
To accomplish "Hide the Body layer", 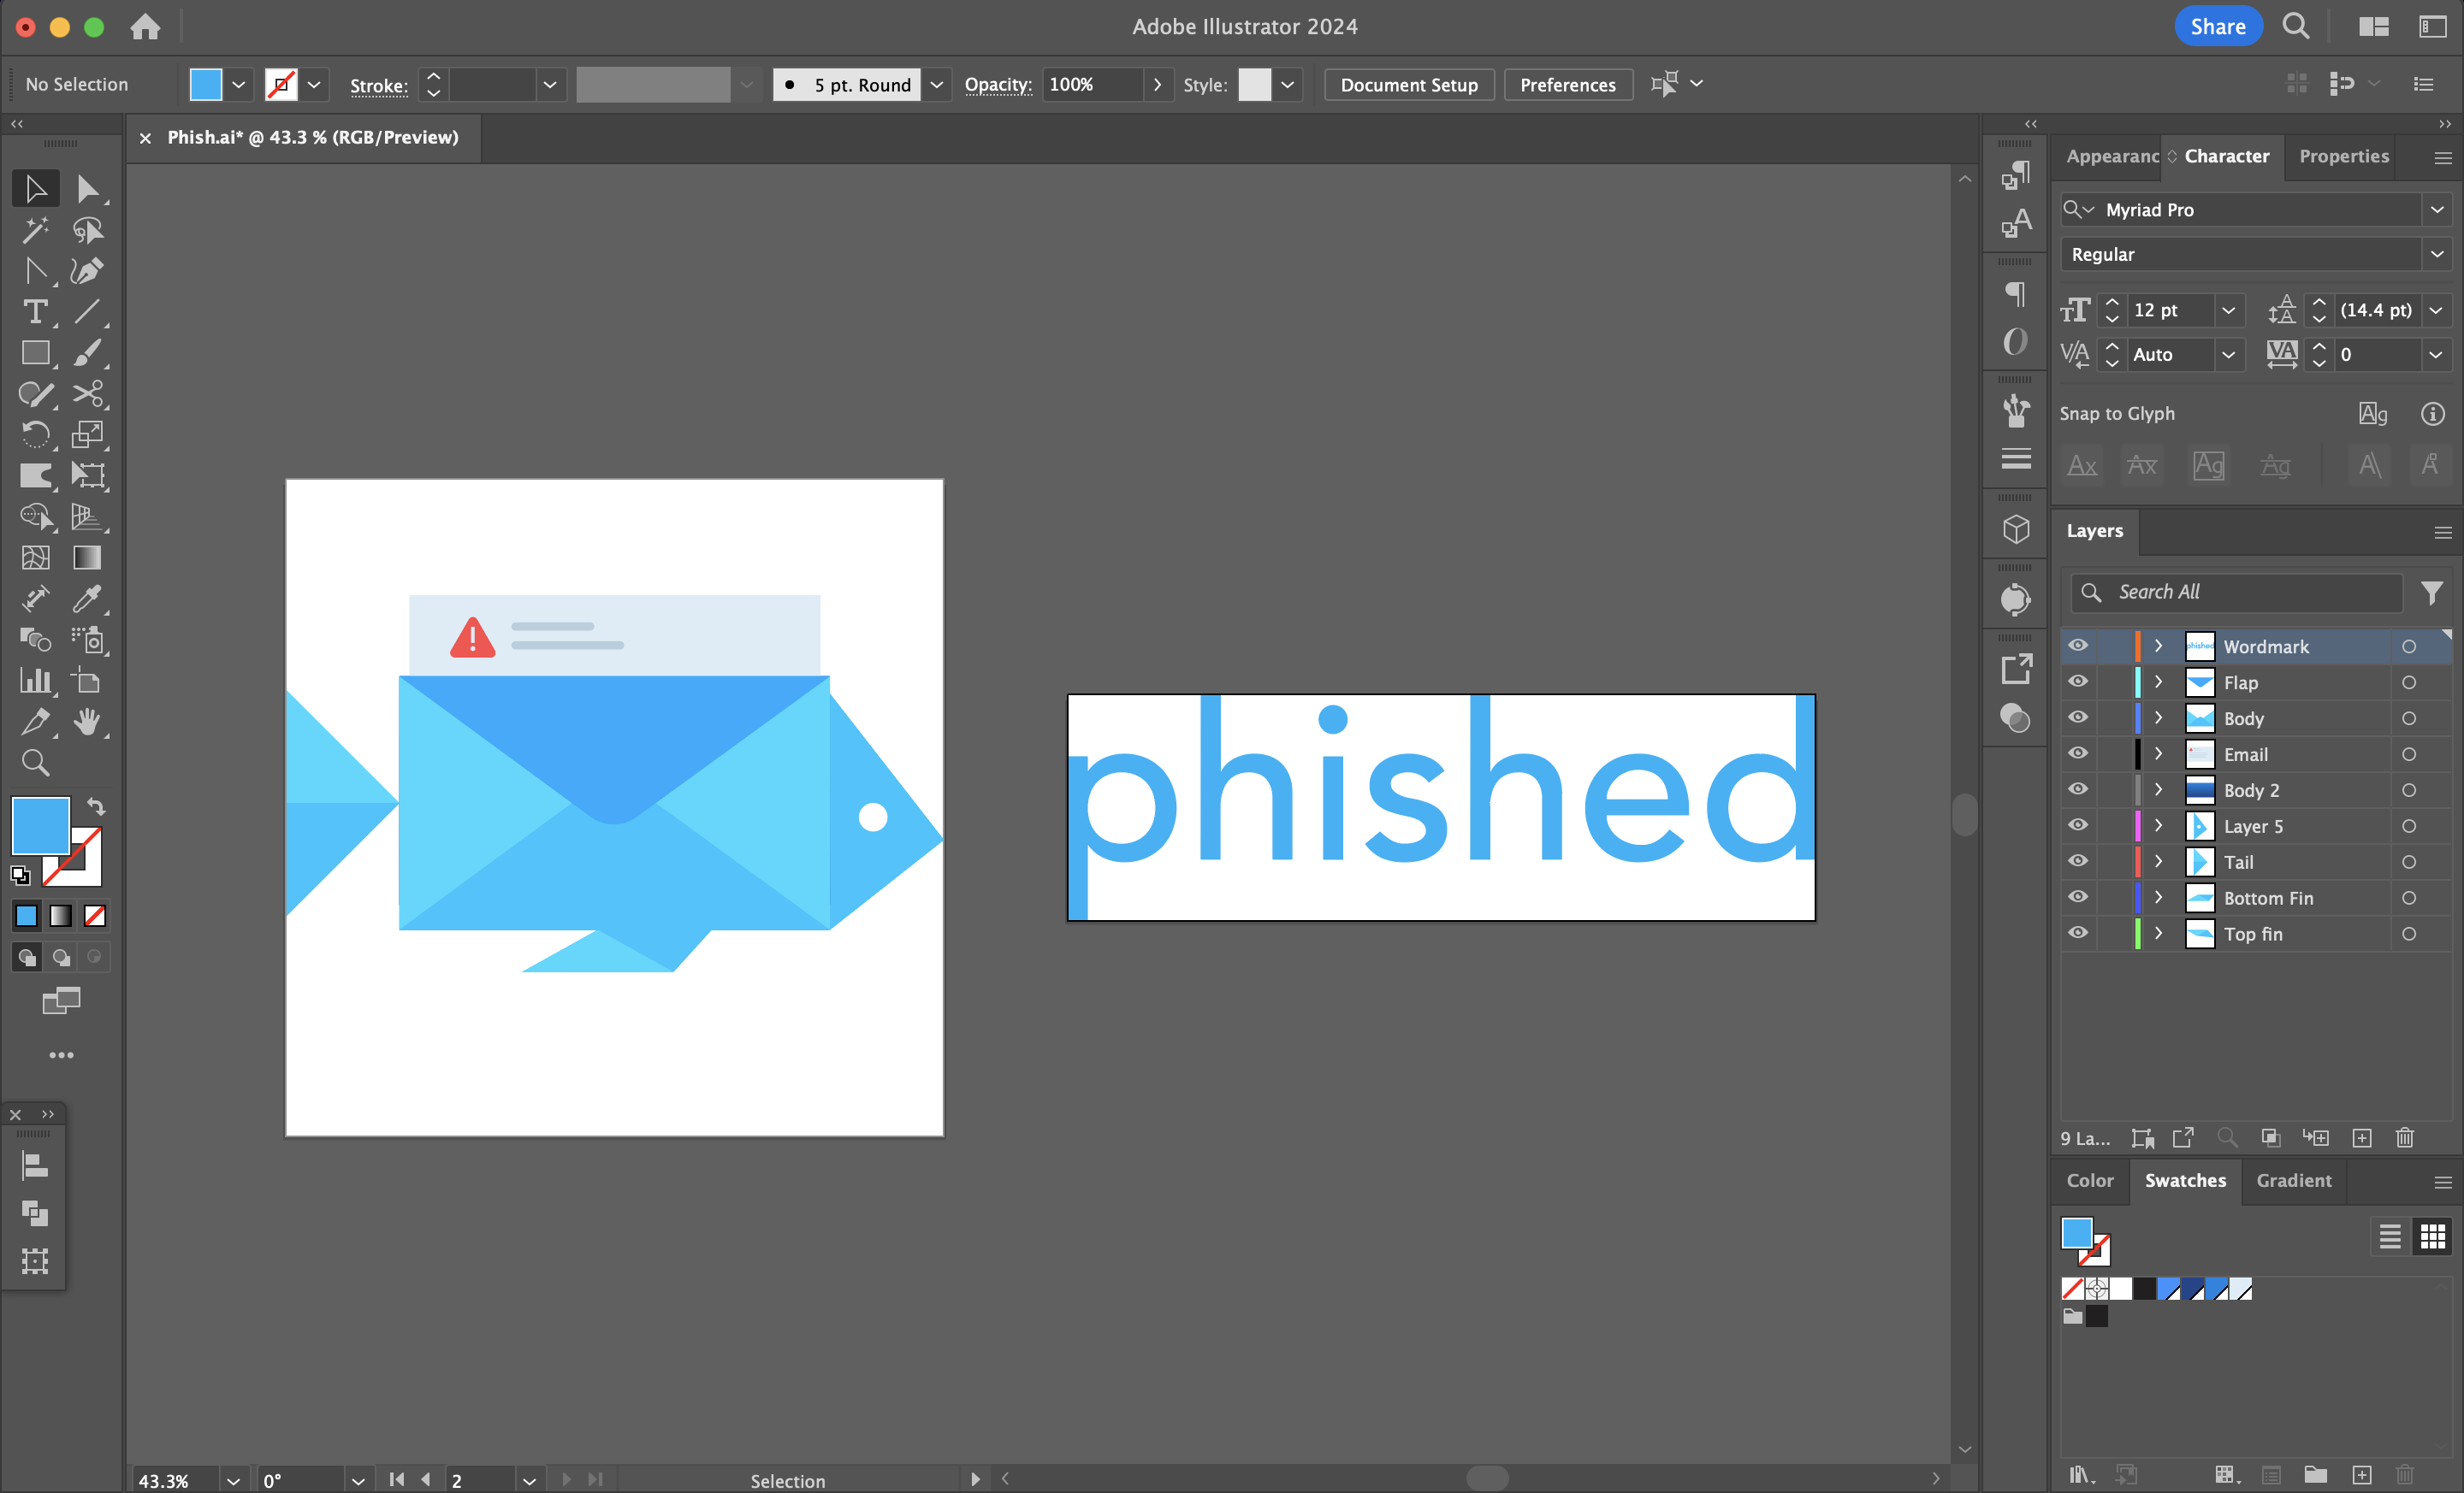I will [2078, 717].
